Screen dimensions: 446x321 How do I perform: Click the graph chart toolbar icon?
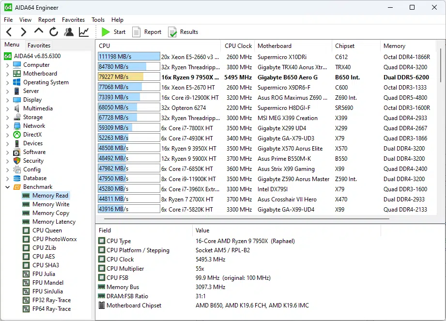tap(84, 32)
